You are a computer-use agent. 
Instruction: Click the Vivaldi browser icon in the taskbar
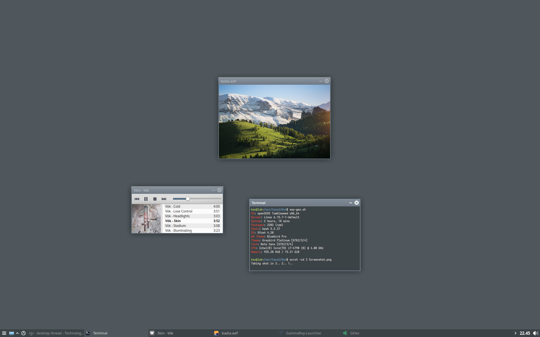[x=23, y=333]
